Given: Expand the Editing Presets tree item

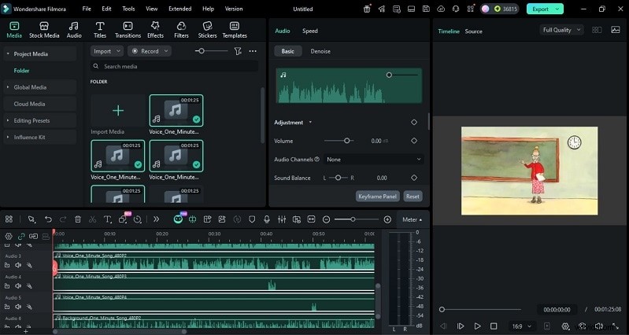Looking at the screenshot, I should point(8,120).
